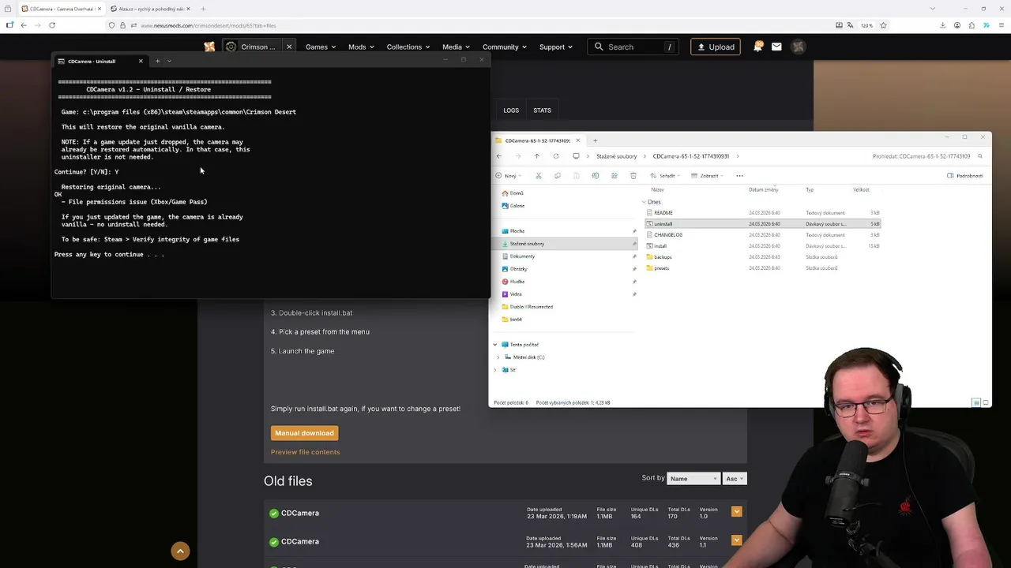
Task: Remove the Crimson game filter X
Action: 288,47
